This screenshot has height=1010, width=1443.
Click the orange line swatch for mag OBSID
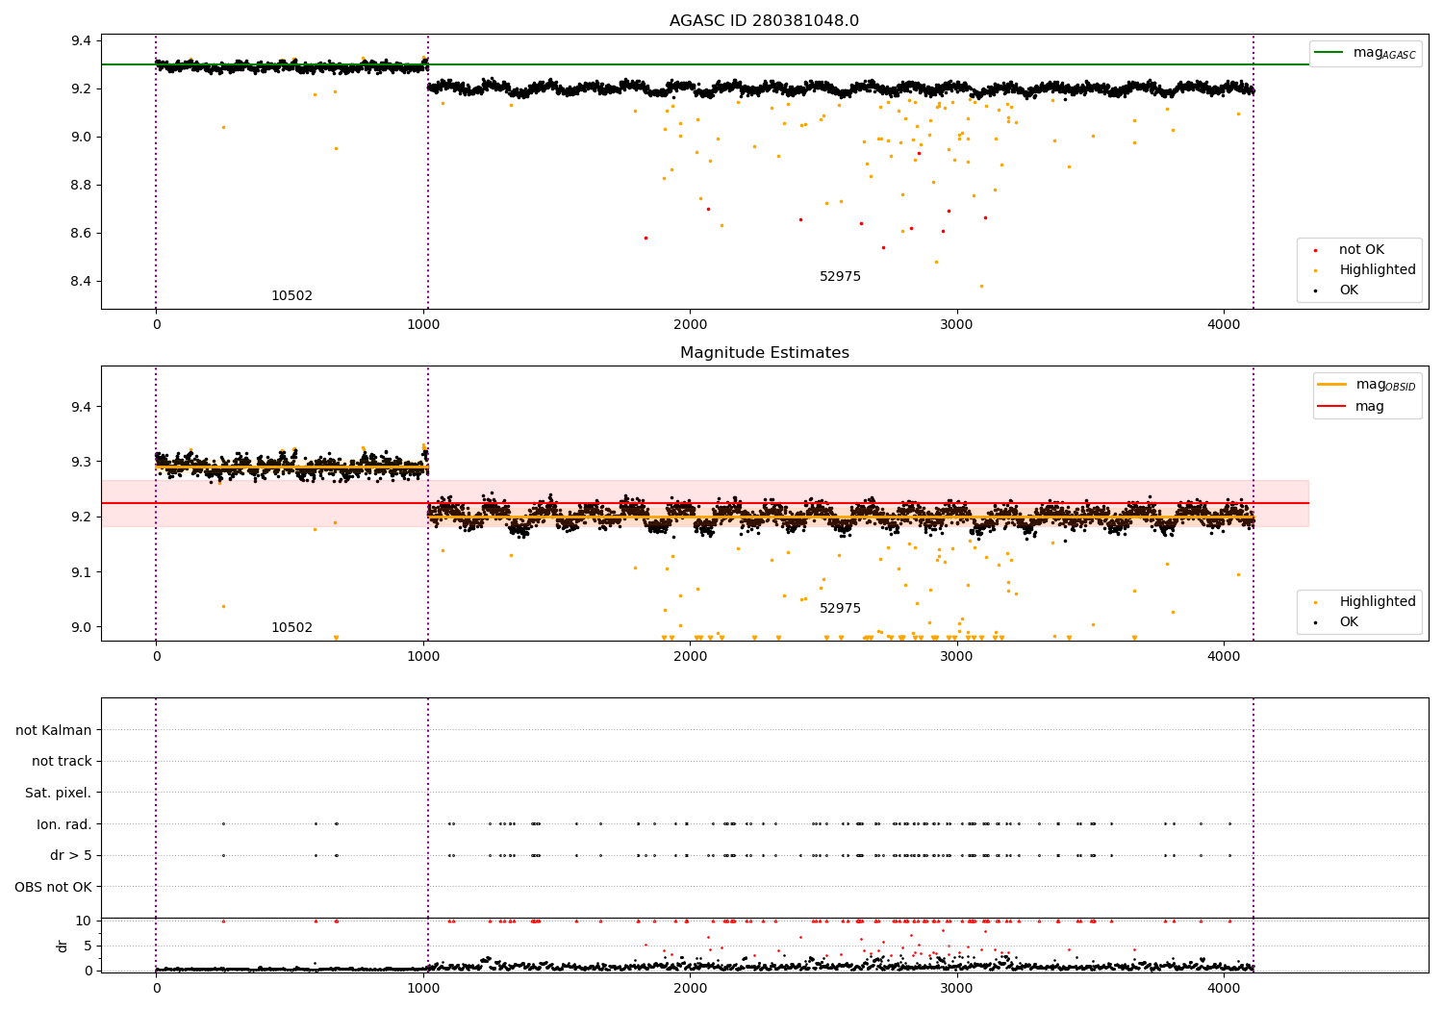click(1331, 385)
